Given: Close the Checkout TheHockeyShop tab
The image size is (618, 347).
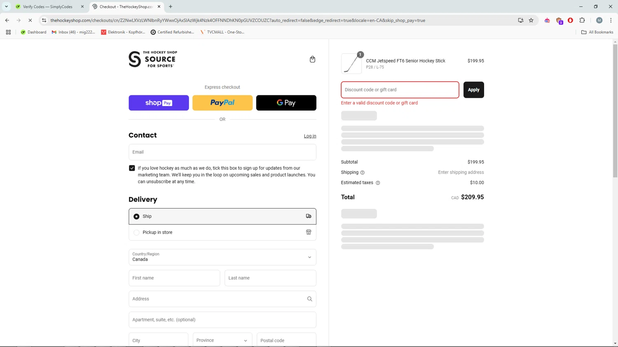Looking at the screenshot, I should click(x=159, y=7).
